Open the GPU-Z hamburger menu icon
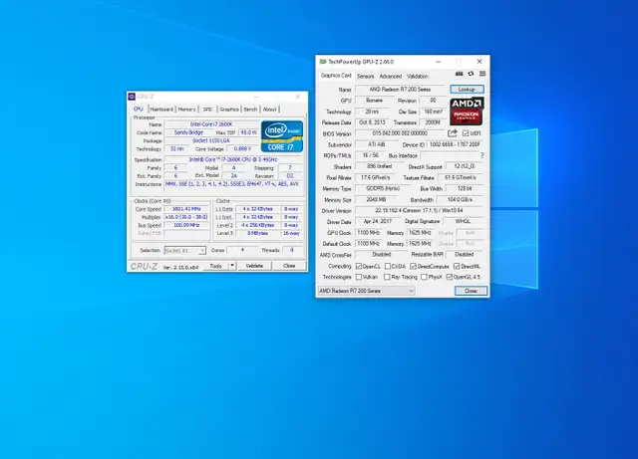 (482, 74)
